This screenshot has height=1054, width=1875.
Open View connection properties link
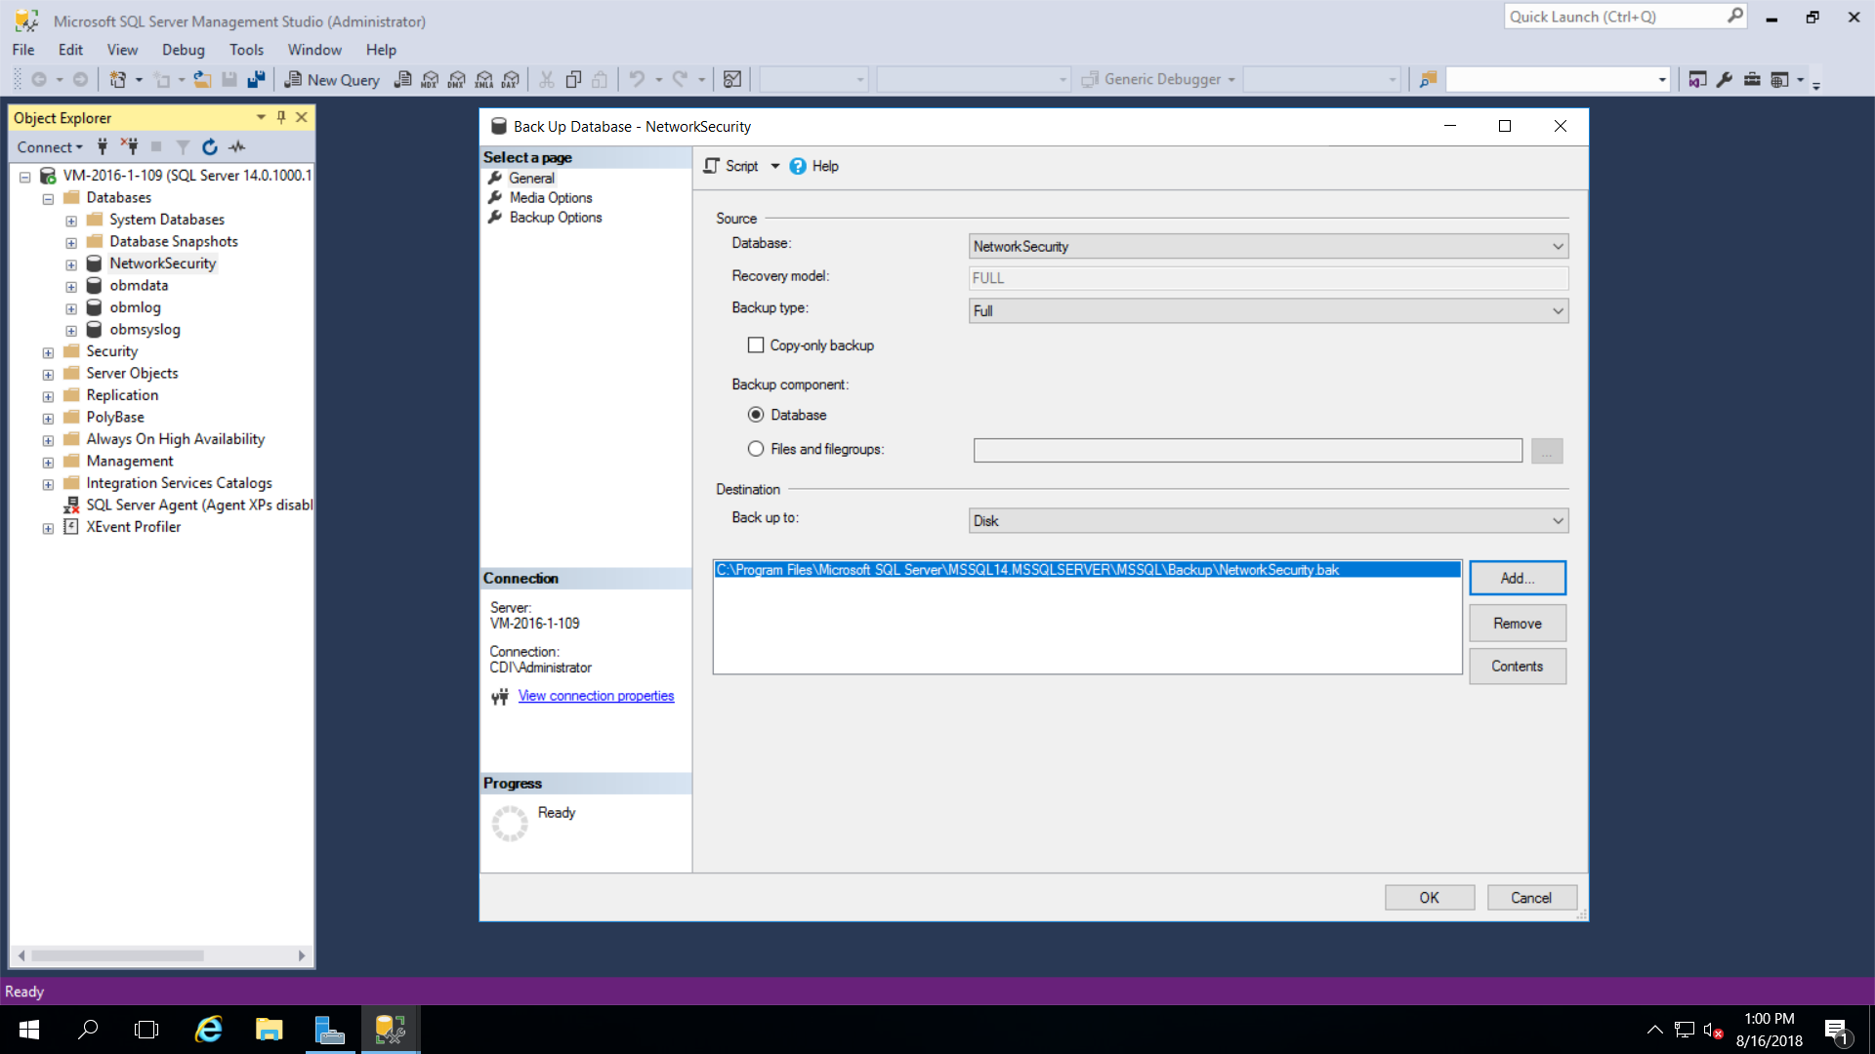pyautogui.click(x=596, y=696)
